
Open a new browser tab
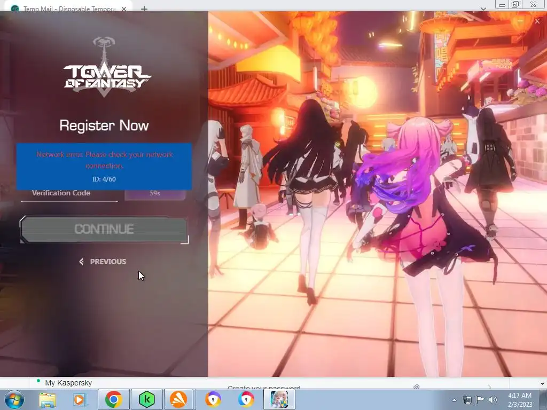pyautogui.click(x=144, y=9)
